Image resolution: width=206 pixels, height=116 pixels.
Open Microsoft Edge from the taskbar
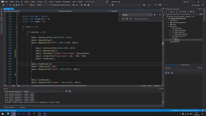tap(8, 114)
